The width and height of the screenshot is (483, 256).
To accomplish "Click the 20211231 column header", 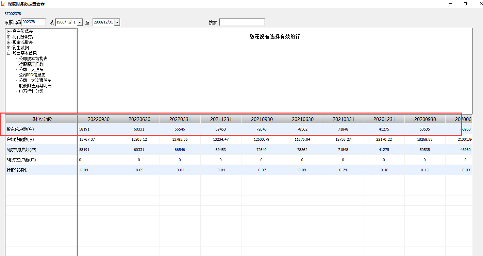I will point(221,119).
